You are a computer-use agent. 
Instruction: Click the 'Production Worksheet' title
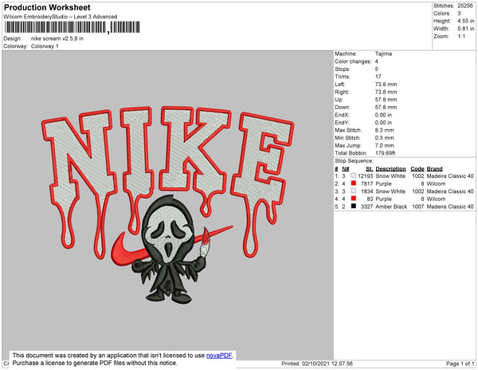coord(47,8)
